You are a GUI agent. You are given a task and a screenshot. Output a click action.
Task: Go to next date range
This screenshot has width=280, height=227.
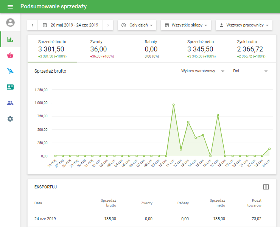(x=108, y=25)
